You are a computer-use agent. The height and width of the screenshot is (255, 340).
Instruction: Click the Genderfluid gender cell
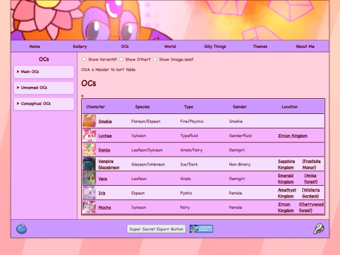tap(241, 136)
